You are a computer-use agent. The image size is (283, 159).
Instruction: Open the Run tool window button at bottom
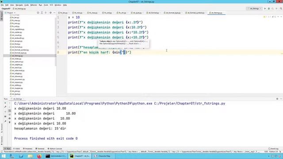pyautogui.click(x=7, y=149)
